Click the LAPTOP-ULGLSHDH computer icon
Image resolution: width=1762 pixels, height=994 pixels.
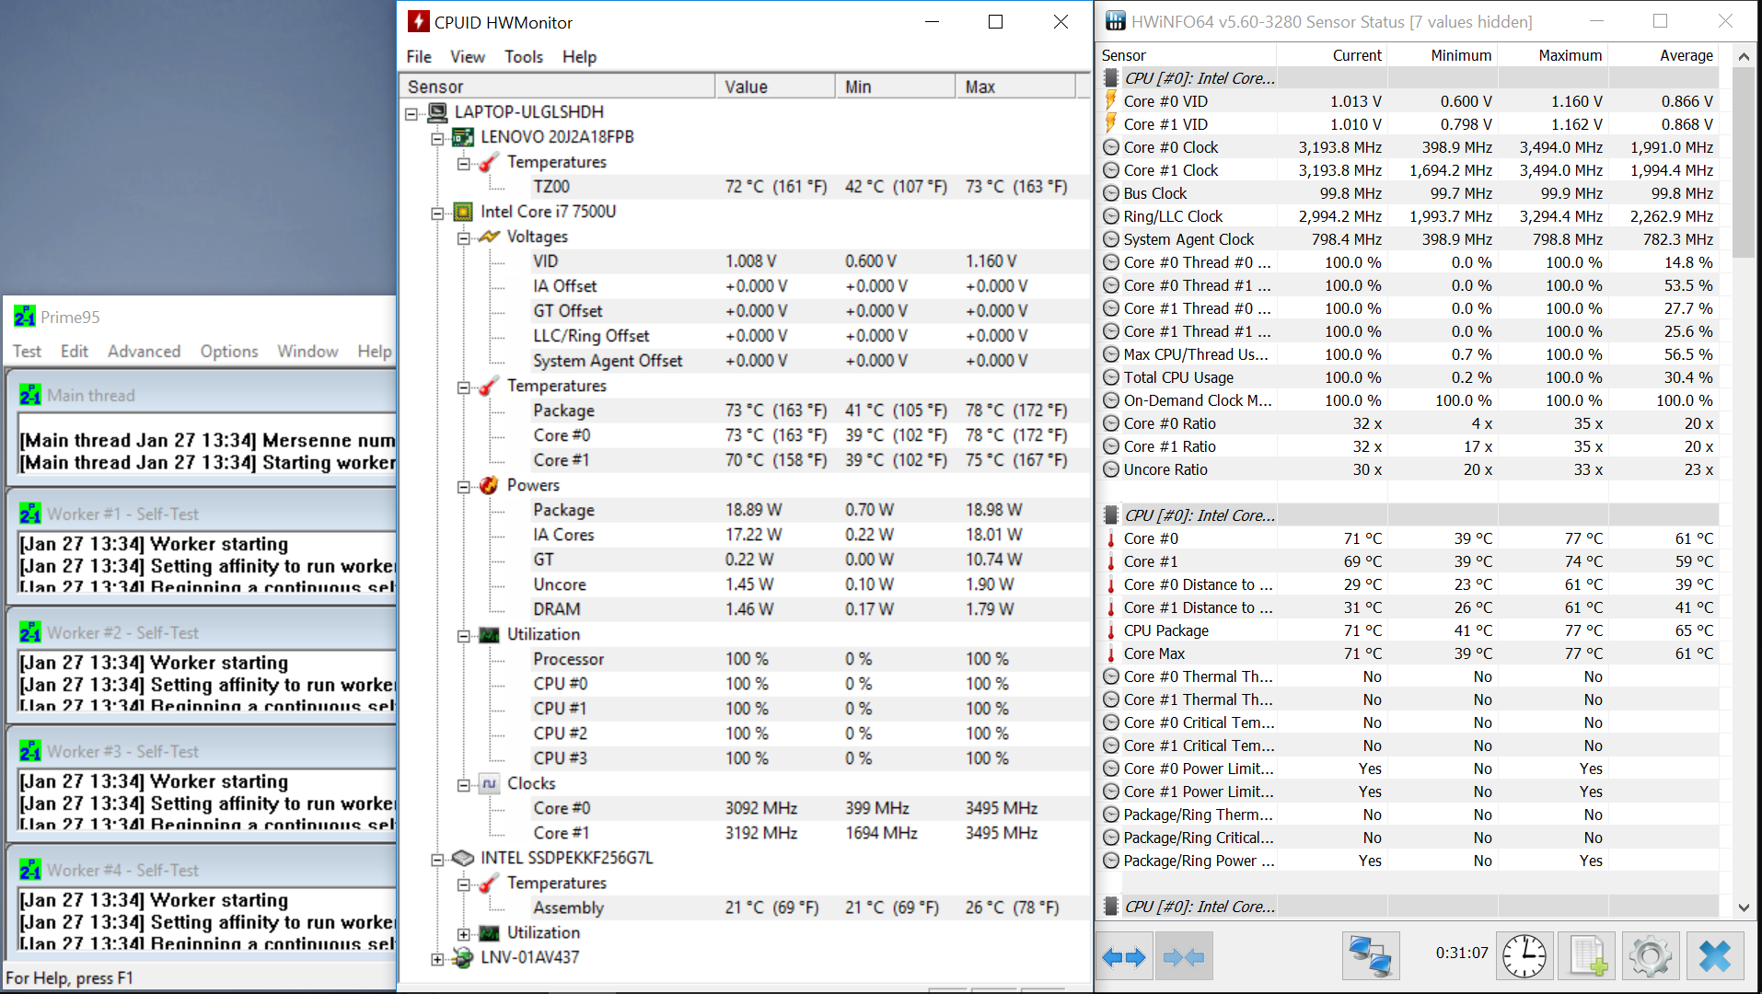point(438,112)
